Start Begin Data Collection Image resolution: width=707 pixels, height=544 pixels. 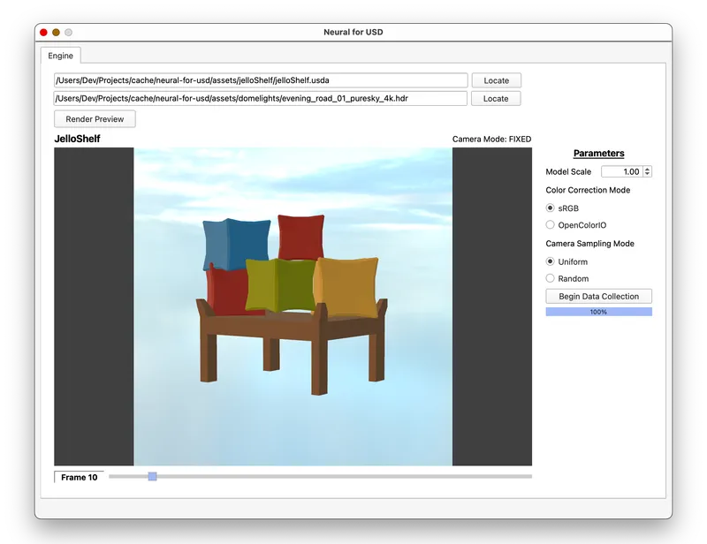(598, 296)
